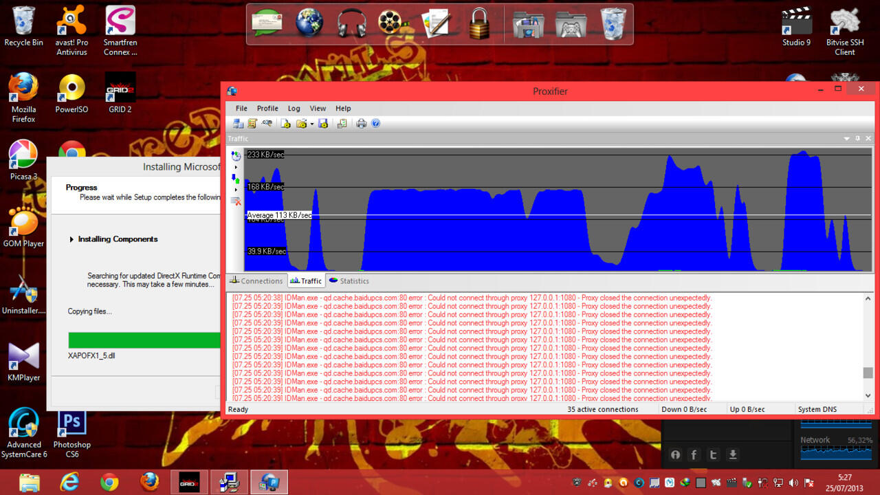Click the padlock icon in top dock
880x495 pixels.
(479, 23)
